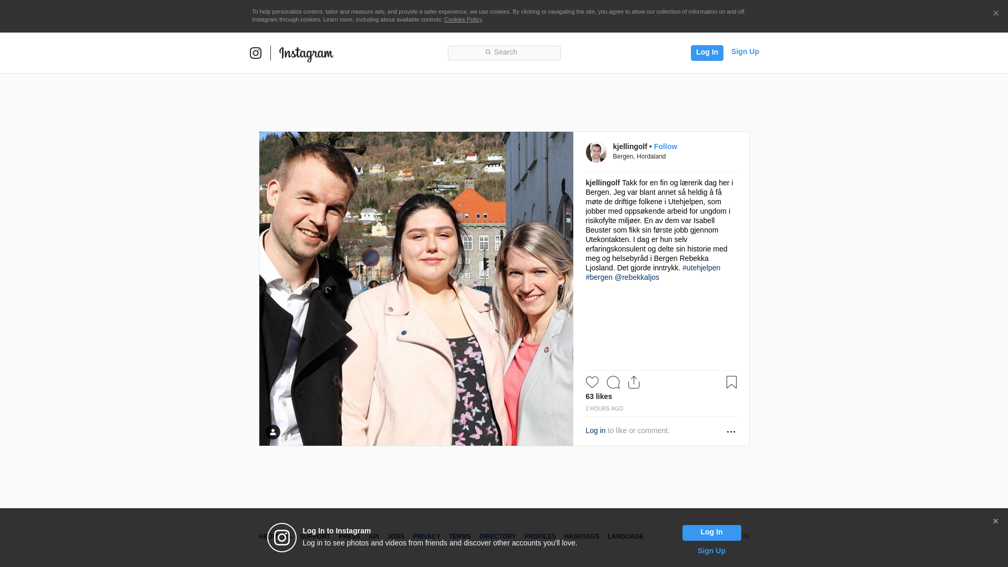Viewport: 1008px width, 567px height.
Task: Focus the Search input field
Action: [x=504, y=52]
